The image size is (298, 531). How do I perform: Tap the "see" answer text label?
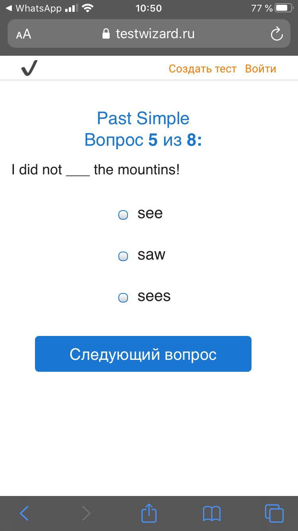(150, 213)
